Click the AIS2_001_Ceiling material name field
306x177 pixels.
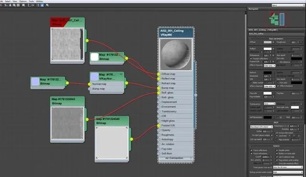point(276,34)
